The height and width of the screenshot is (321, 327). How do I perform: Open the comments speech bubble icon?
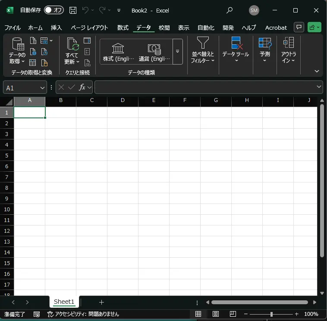pyautogui.click(x=299, y=27)
